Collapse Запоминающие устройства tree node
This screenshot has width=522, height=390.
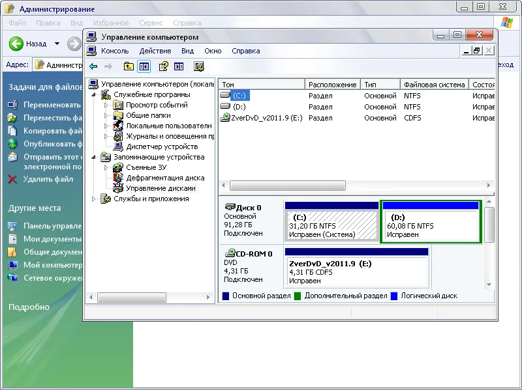tap(94, 157)
